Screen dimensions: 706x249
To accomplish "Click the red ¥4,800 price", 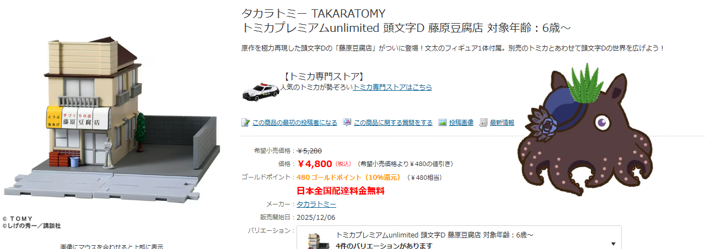I will (315, 163).
